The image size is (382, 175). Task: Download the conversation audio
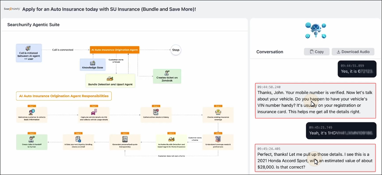pyautogui.click(x=353, y=52)
